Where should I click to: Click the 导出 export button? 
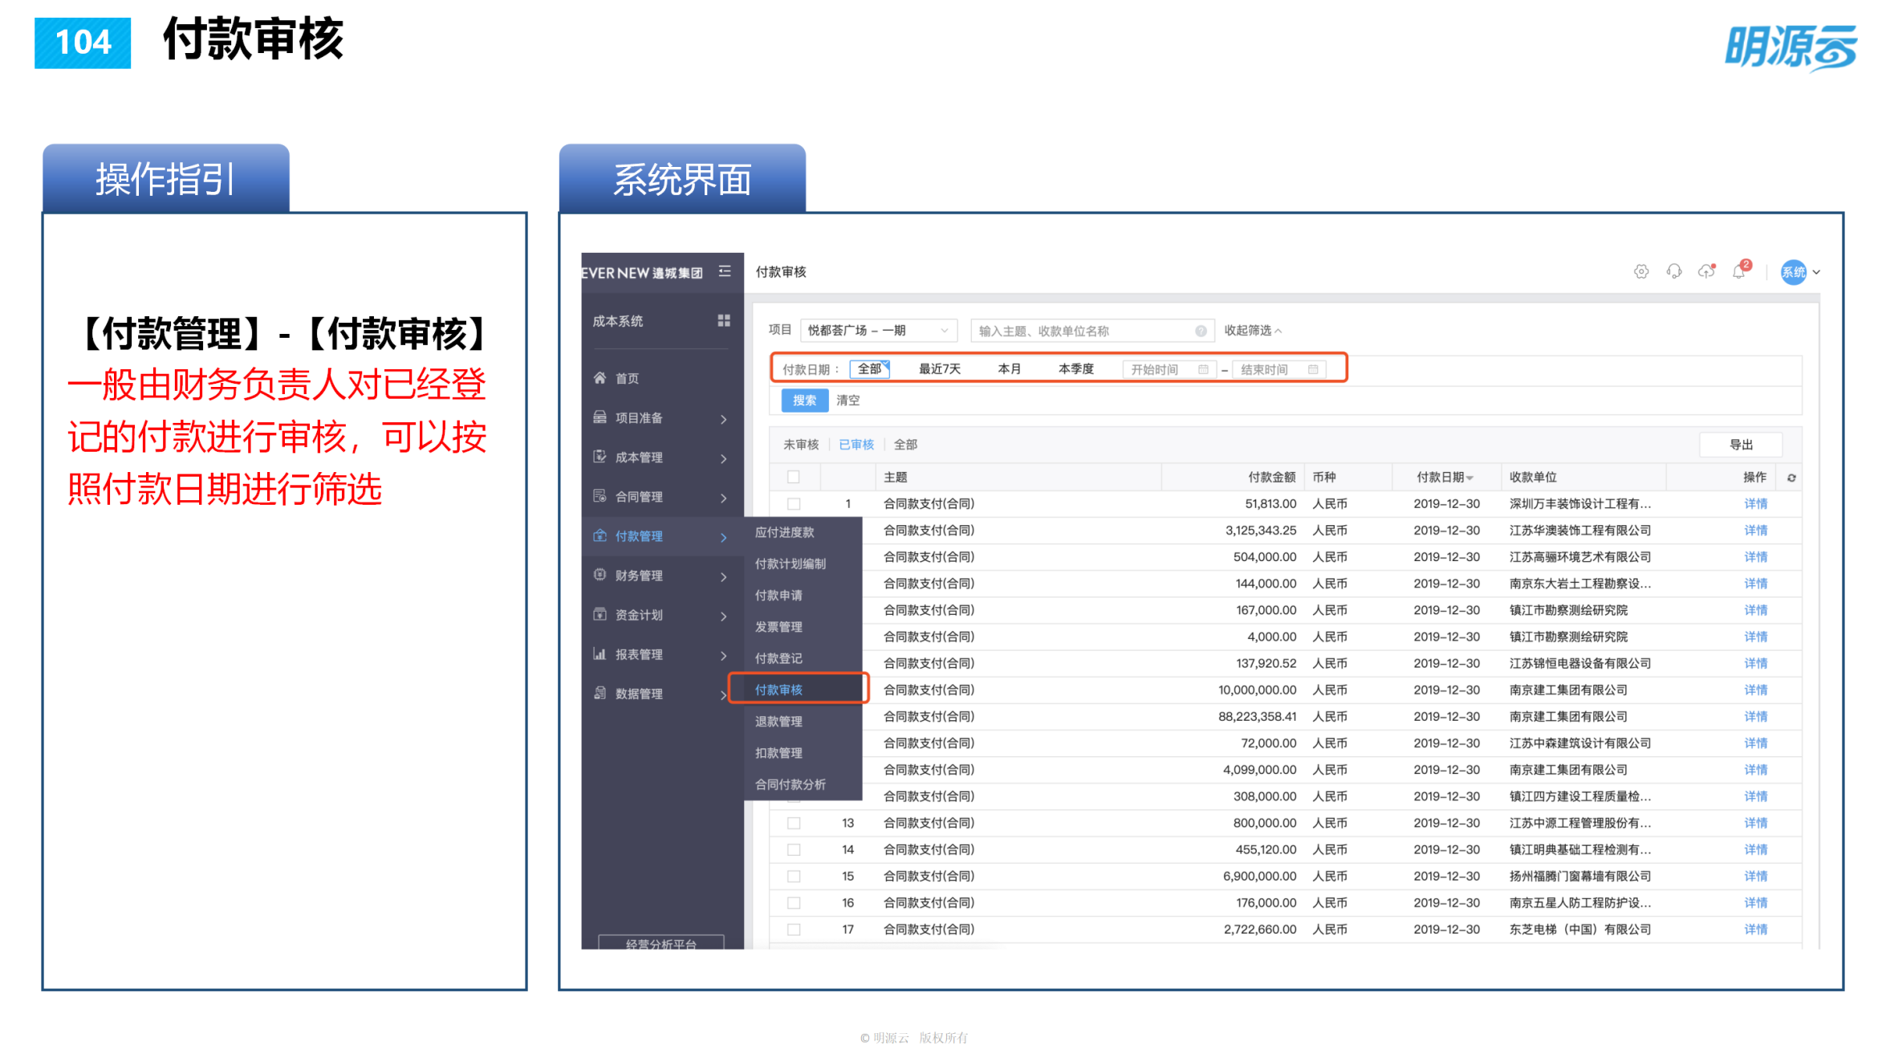tap(1741, 444)
